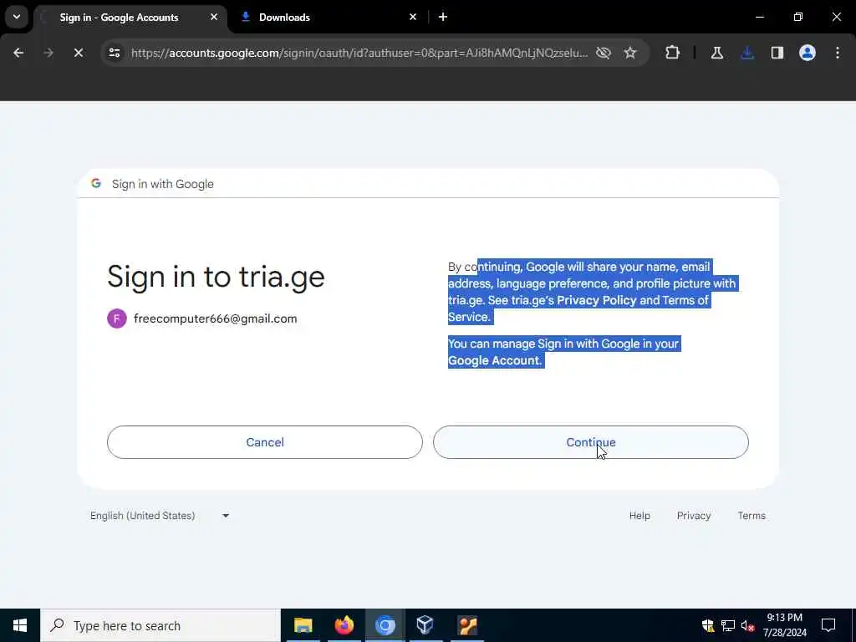Click the Chrome taskbar icon
This screenshot has height=642, width=856.
[385, 625]
